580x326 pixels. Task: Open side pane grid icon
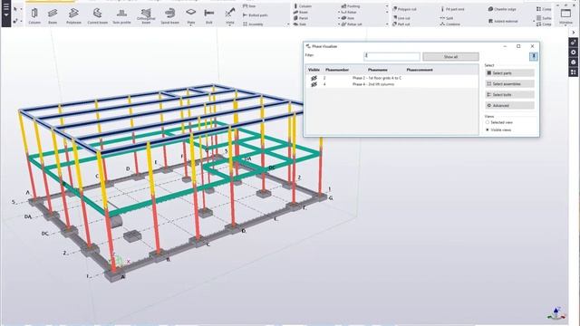coord(574,72)
